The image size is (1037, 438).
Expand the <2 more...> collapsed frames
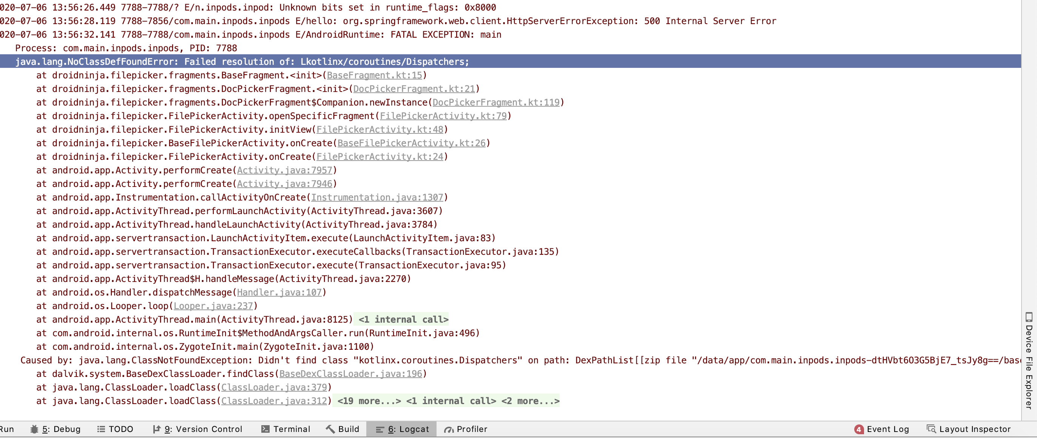tap(531, 401)
